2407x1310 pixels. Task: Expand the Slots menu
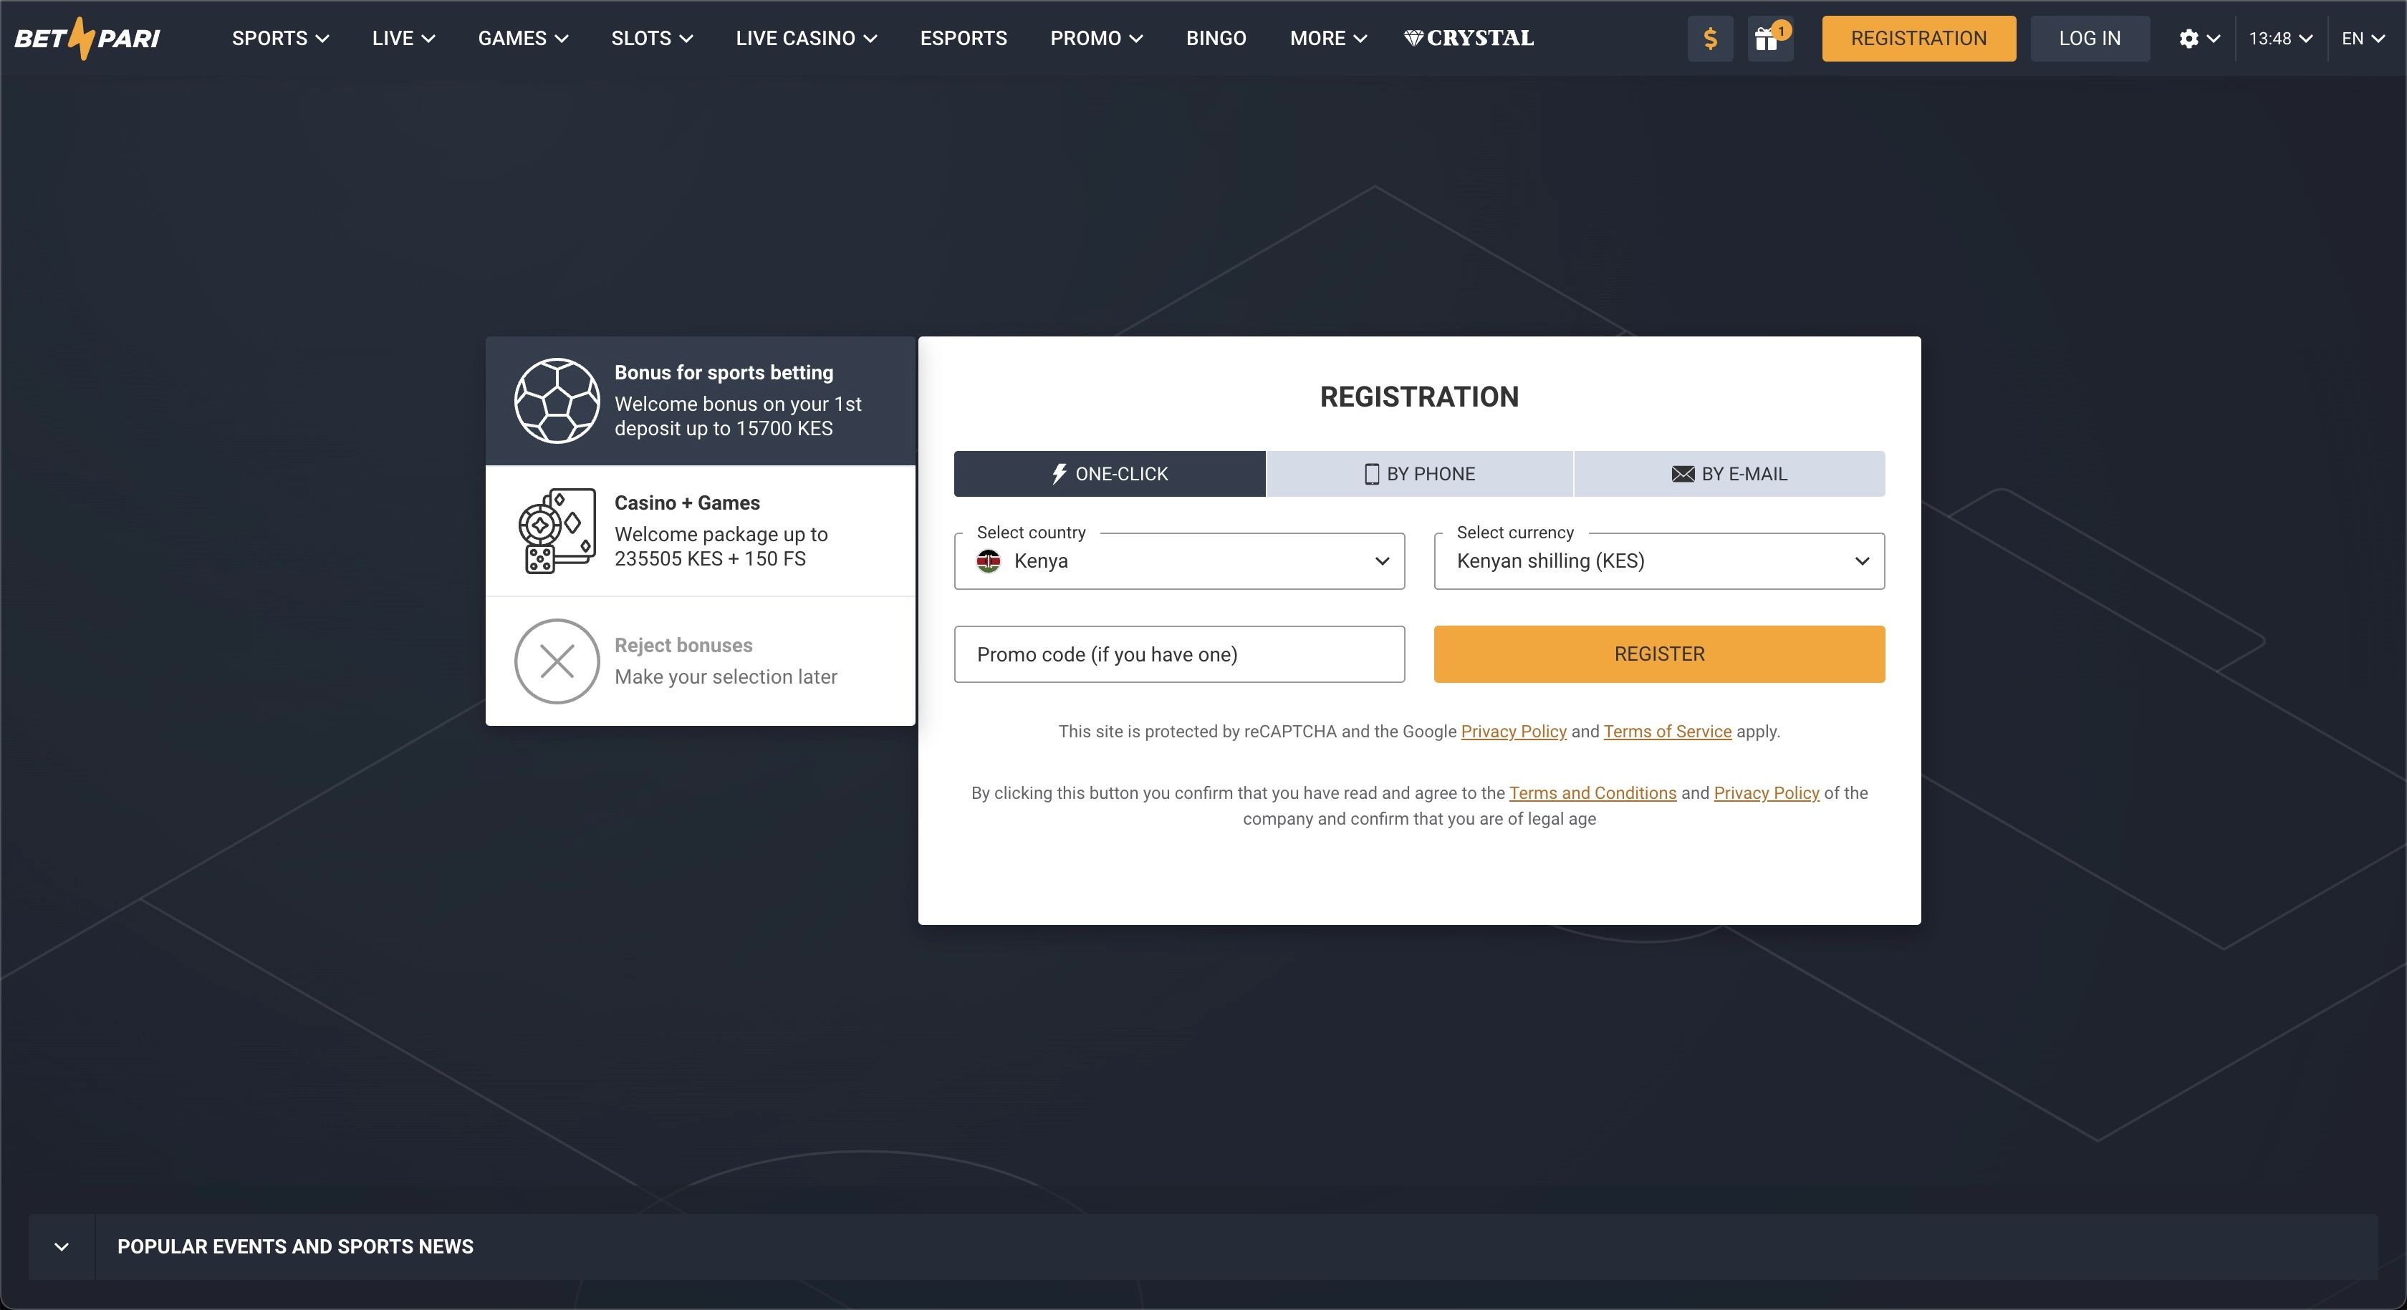point(652,38)
